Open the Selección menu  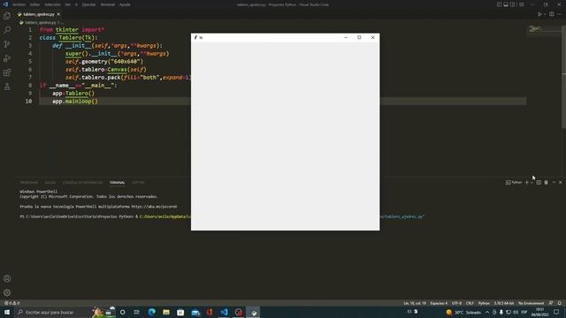point(52,4)
